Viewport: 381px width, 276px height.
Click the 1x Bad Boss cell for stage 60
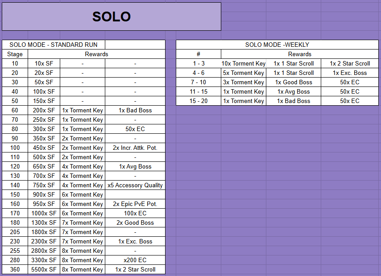[135, 110]
